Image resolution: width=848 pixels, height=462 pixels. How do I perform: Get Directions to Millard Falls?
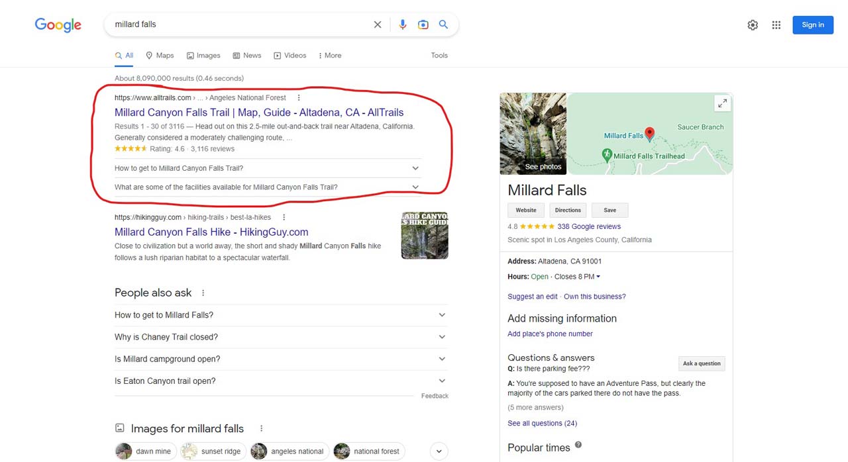568,210
